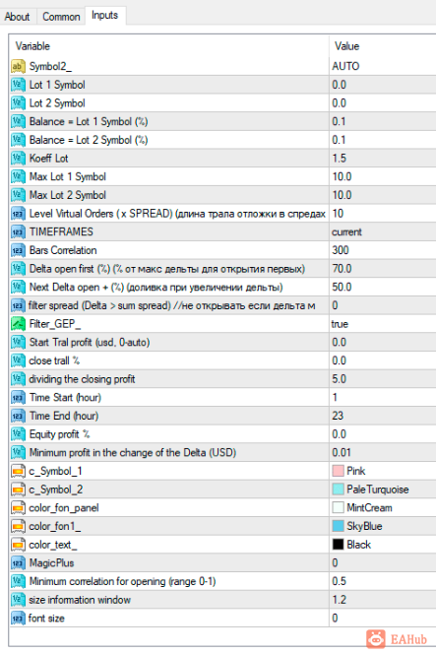Select the color_fon1_ variable name

point(54,526)
